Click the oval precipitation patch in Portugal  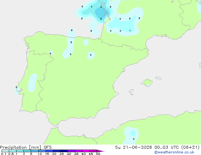coord(33,83)
